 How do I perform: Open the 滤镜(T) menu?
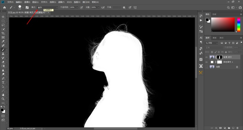click(x=61, y=2)
